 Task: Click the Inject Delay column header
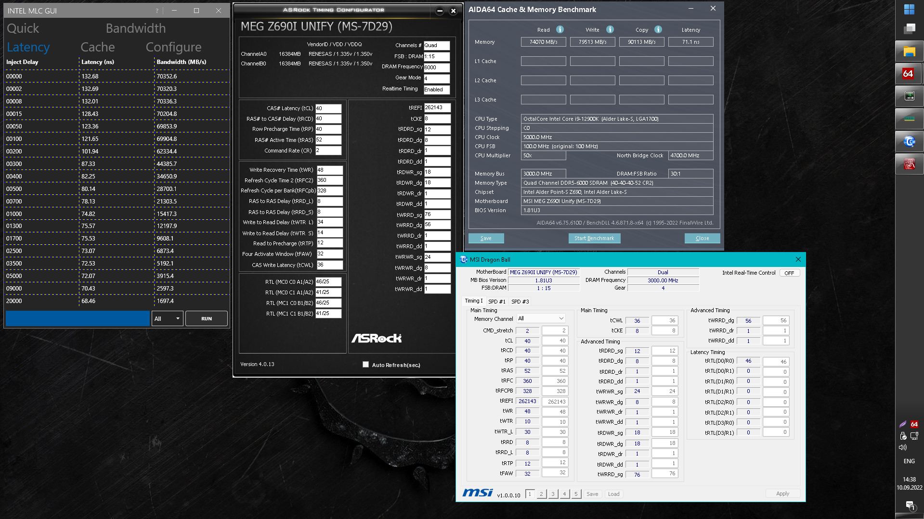[x=22, y=62]
